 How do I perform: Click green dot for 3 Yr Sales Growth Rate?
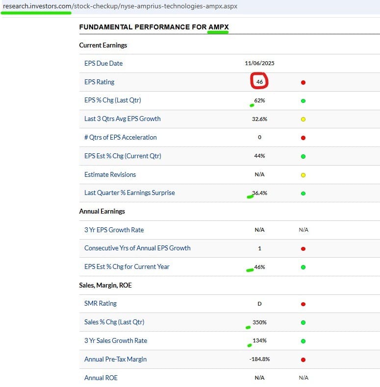point(303,341)
